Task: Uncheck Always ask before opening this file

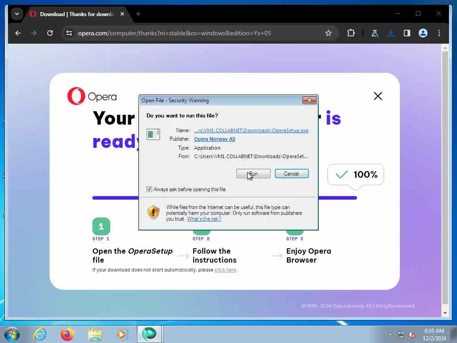Action: [149, 189]
